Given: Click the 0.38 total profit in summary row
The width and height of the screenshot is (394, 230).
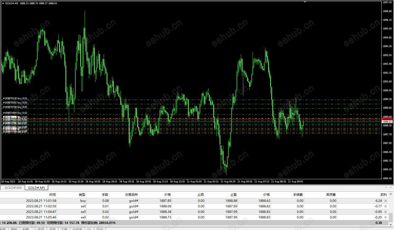Looking at the screenshot, I should [379, 223].
